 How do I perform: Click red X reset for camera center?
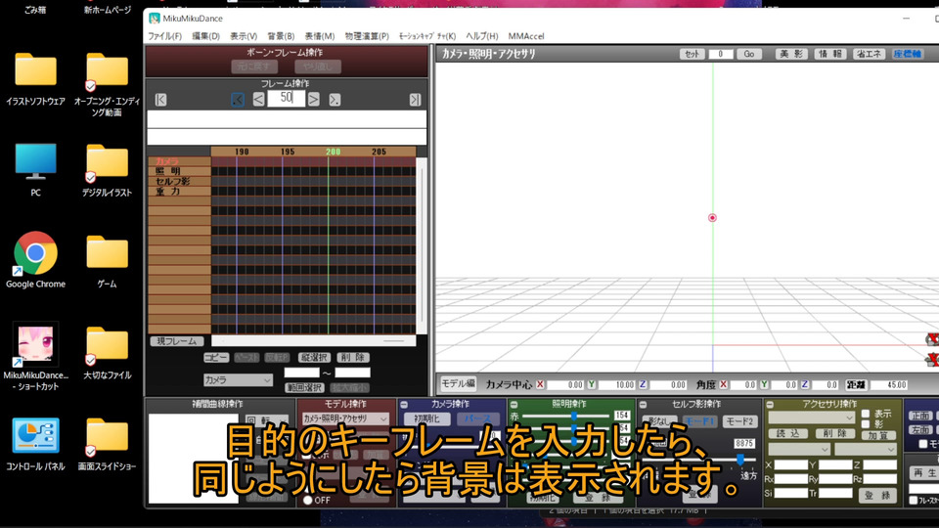[x=540, y=384]
